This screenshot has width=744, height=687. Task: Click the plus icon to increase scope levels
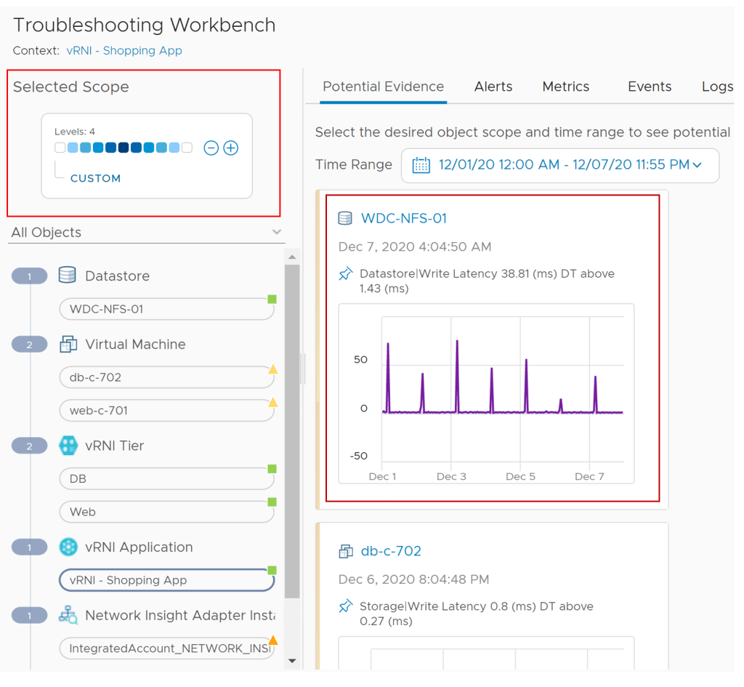click(x=230, y=148)
